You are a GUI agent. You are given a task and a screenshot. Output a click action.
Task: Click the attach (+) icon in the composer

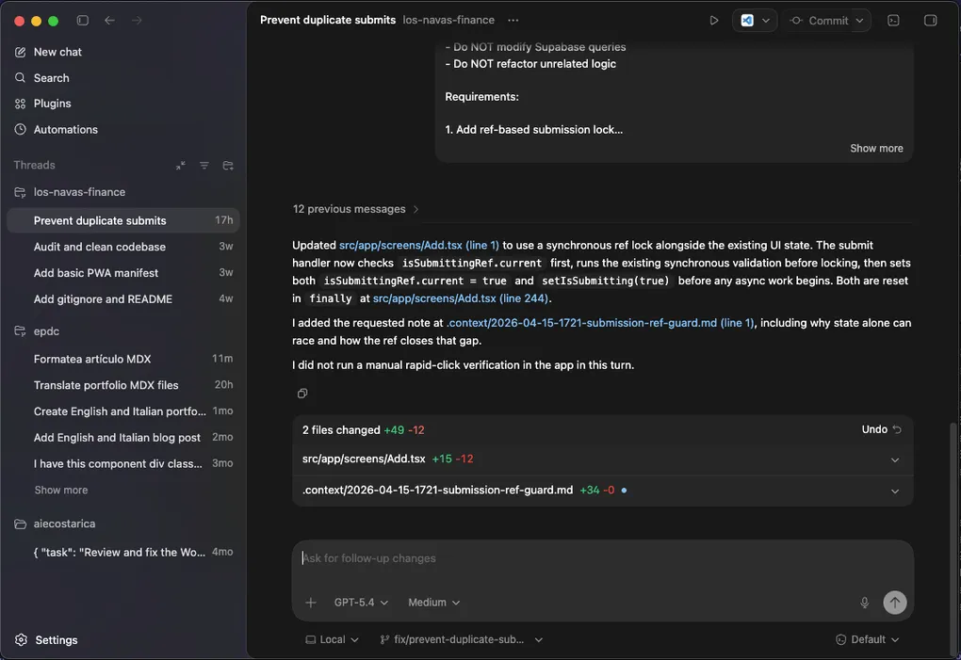coord(309,602)
